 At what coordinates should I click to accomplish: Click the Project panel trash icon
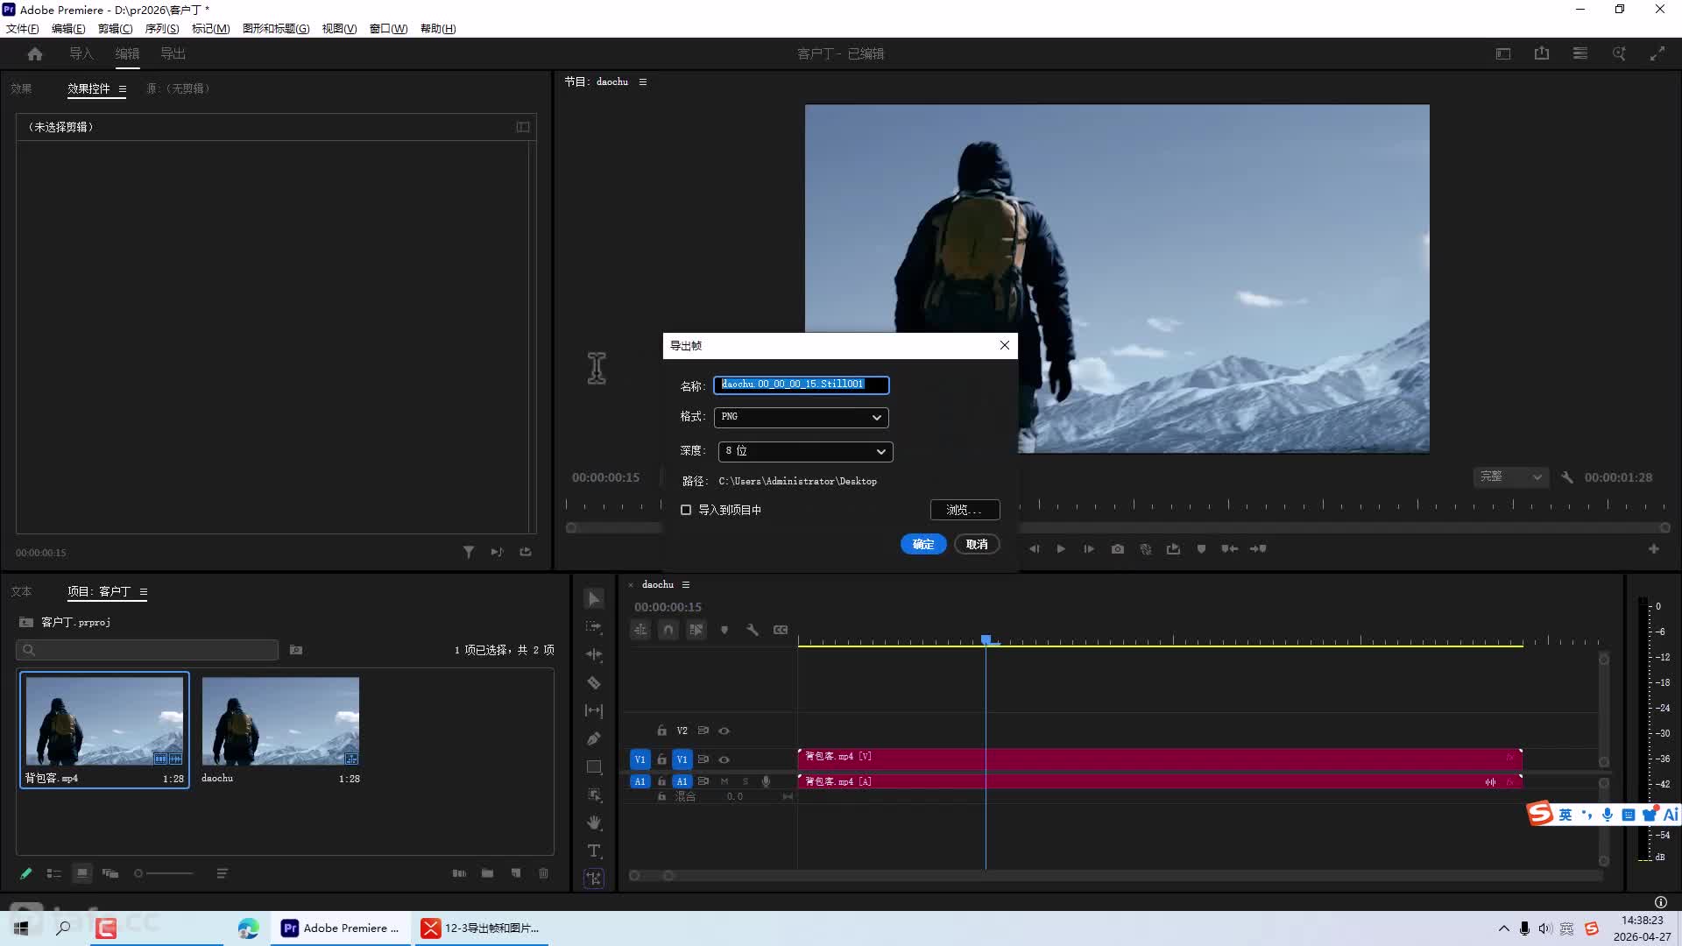point(543,873)
